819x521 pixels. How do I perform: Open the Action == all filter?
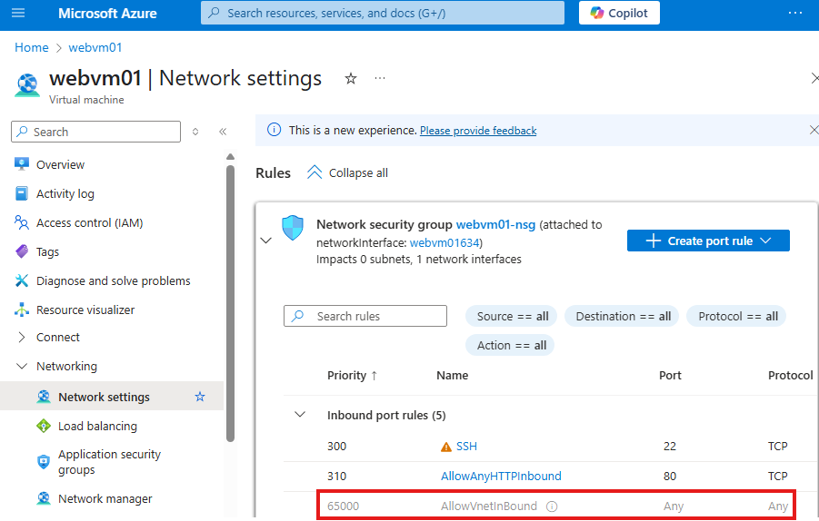click(510, 345)
